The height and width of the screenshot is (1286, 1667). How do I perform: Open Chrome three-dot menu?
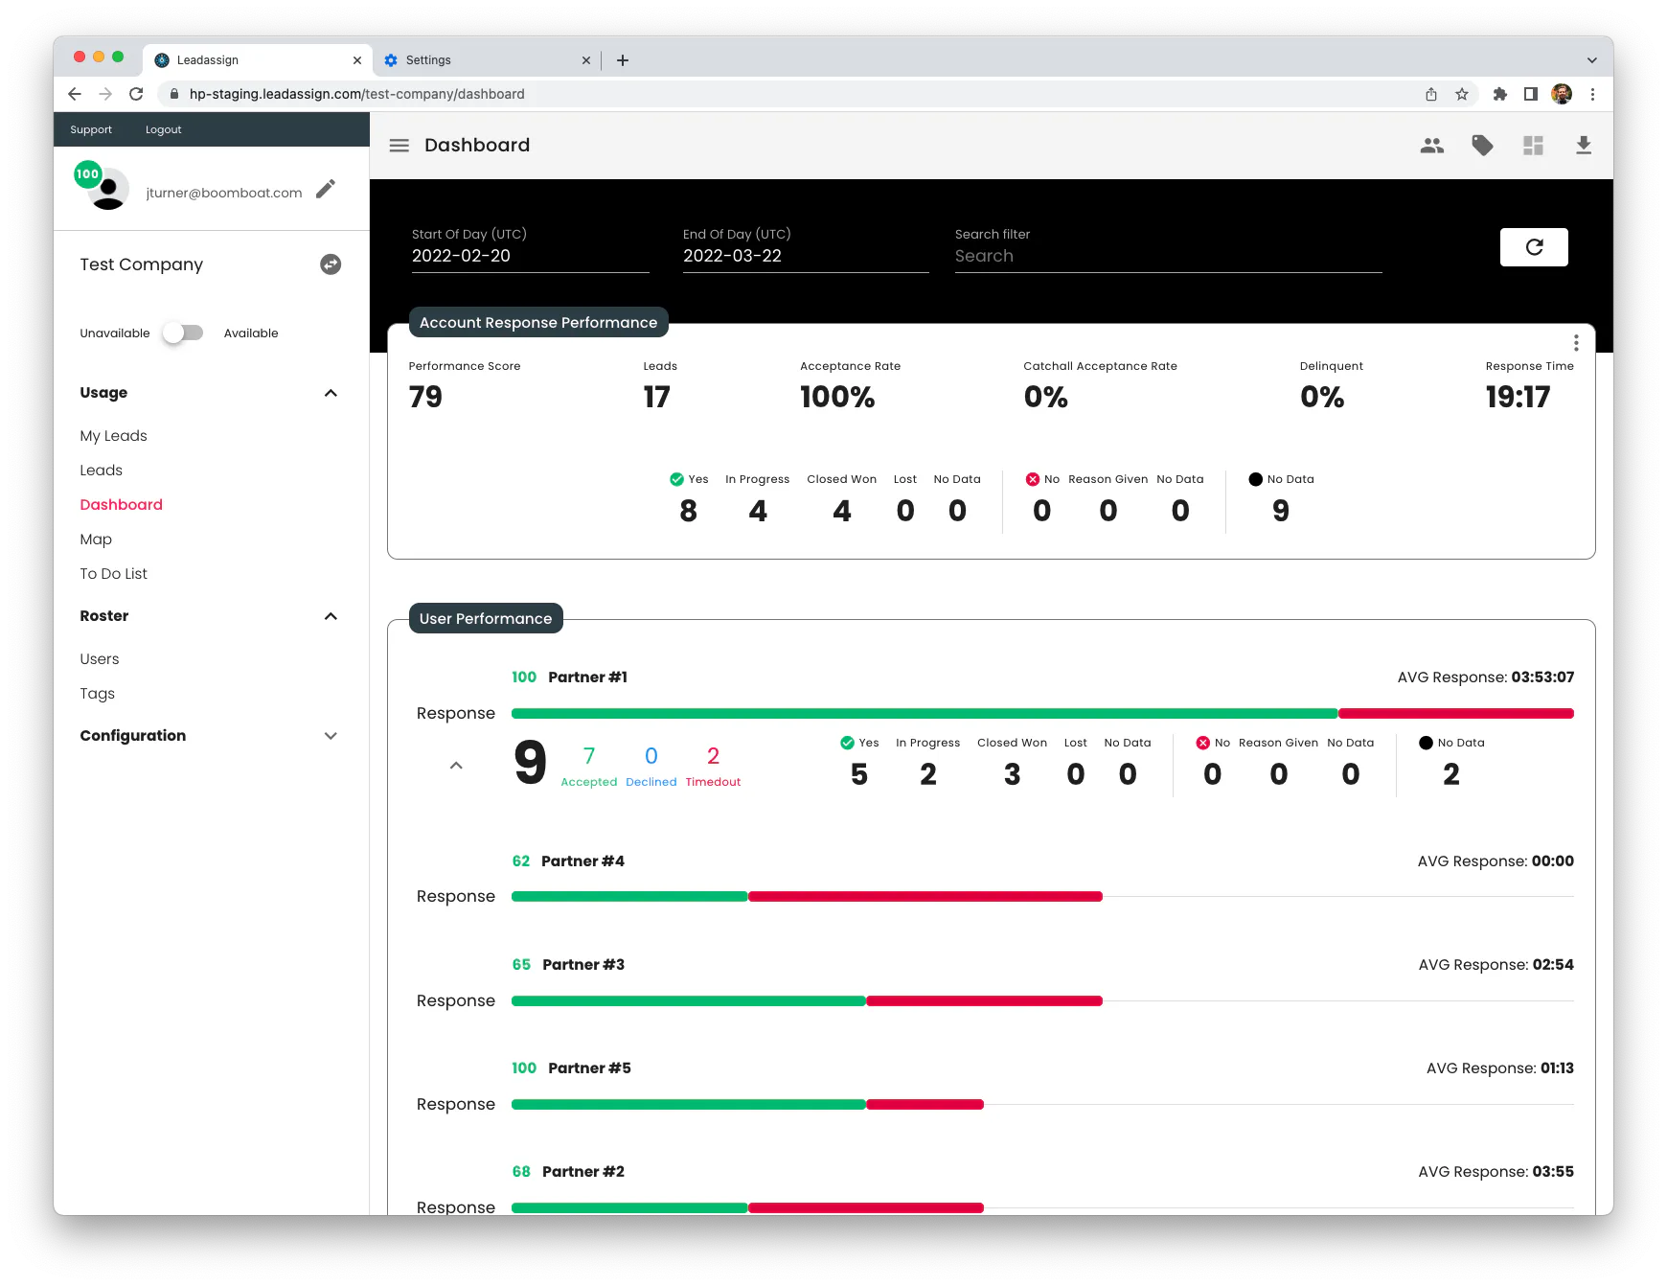pyautogui.click(x=1592, y=94)
